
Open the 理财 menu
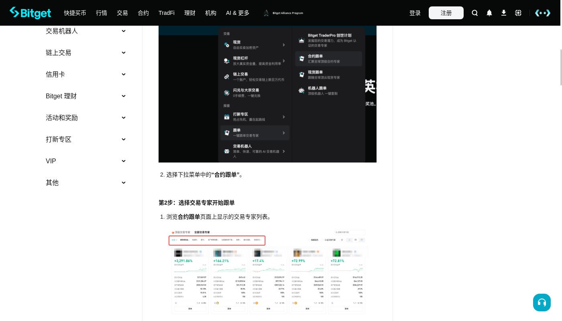click(190, 13)
